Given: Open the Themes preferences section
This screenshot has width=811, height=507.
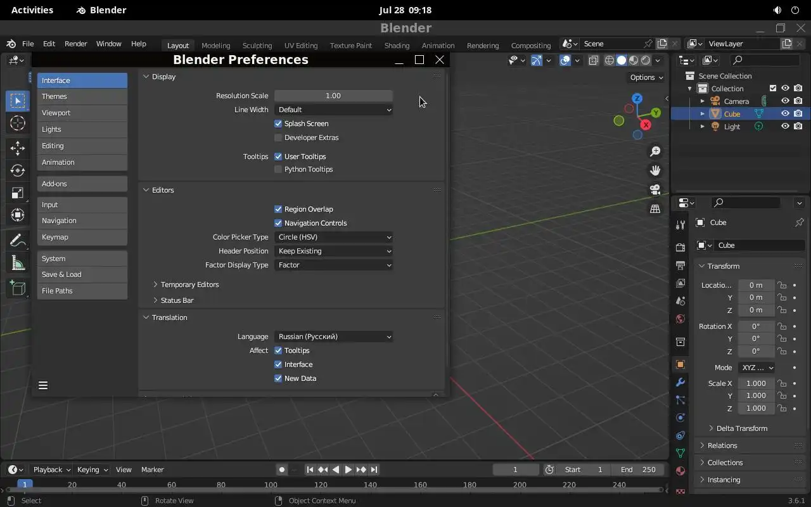Looking at the screenshot, I should [x=82, y=96].
